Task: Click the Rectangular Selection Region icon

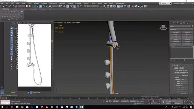Action: click(x=33, y=6)
